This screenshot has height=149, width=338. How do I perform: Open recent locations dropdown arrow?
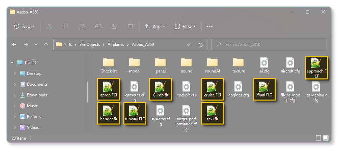36,44
